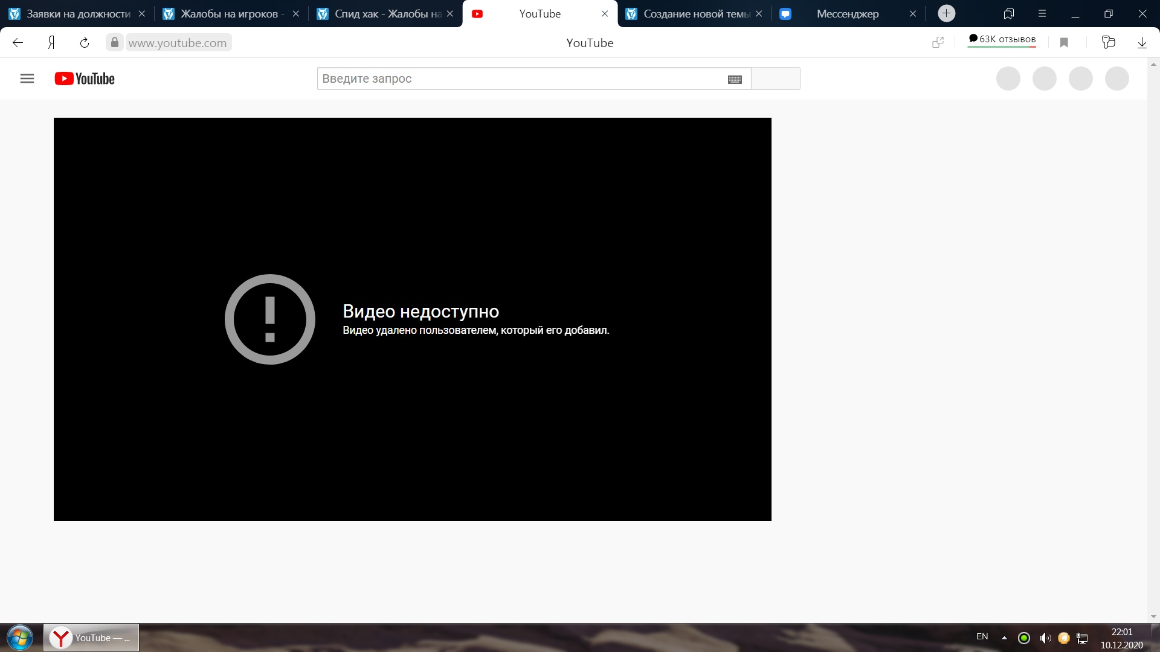Image resolution: width=1160 pixels, height=652 pixels.
Task: Click the YouTube home logo icon
Action: point(85,79)
